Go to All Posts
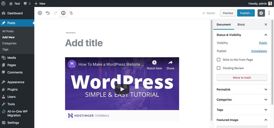The height and width of the screenshot is (128, 274). (8, 31)
